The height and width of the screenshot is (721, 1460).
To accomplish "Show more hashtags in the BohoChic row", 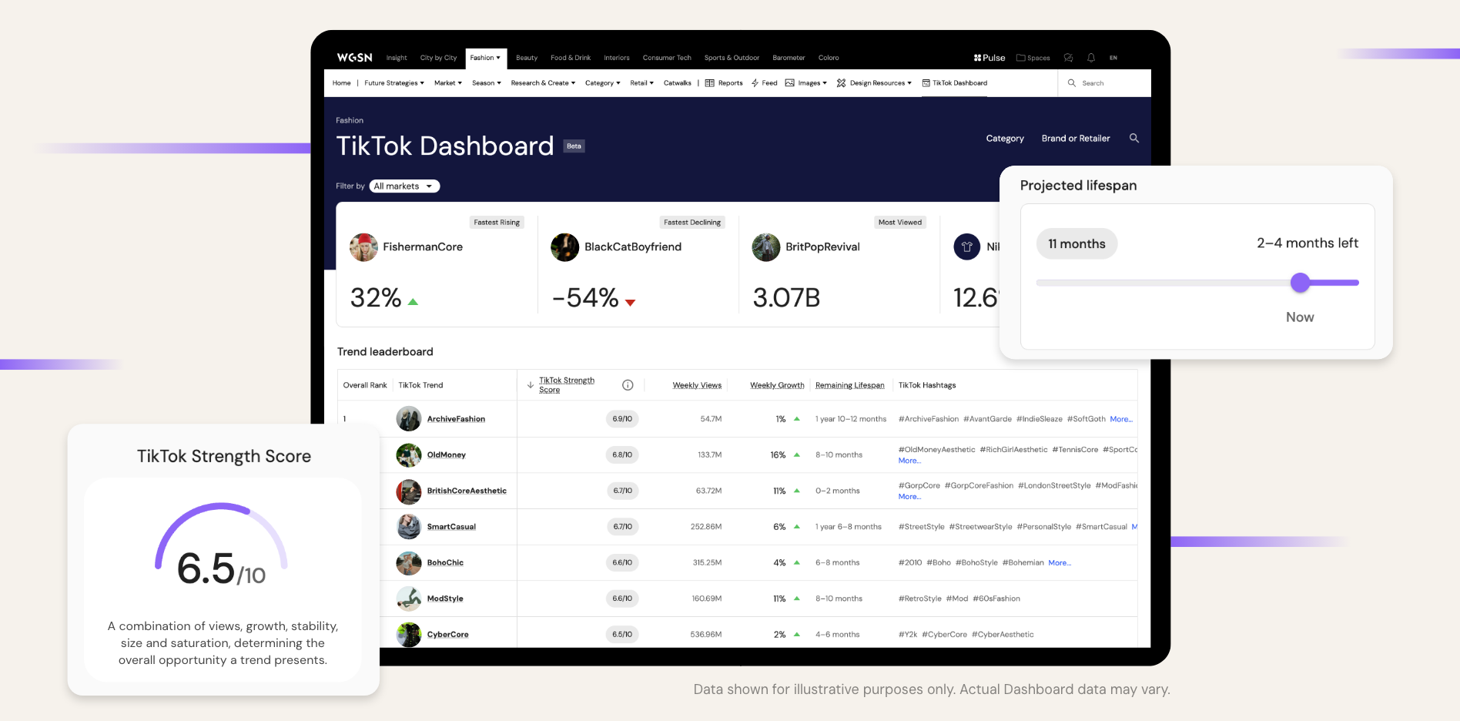I will coord(1060,563).
